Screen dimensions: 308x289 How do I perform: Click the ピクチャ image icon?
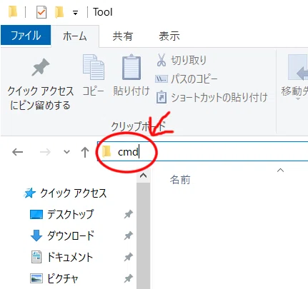[36, 278]
